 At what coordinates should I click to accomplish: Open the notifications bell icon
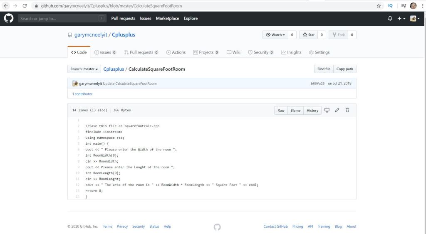pyautogui.click(x=390, y=18)
